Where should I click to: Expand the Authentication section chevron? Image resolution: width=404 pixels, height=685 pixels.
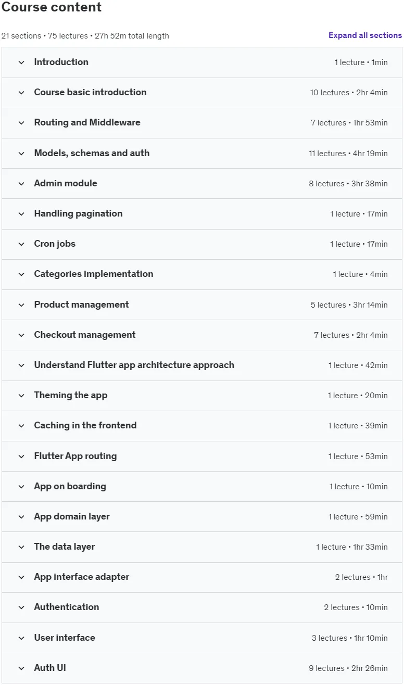pos(21,607)
